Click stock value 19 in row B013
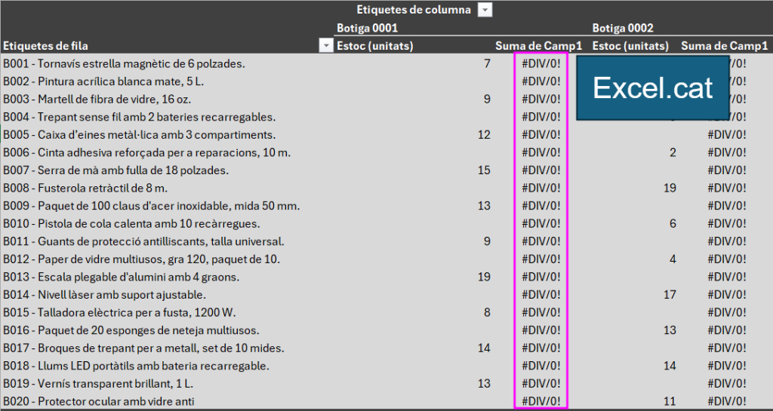This screenshot has height=411, width=773. (x=484, y=277)
